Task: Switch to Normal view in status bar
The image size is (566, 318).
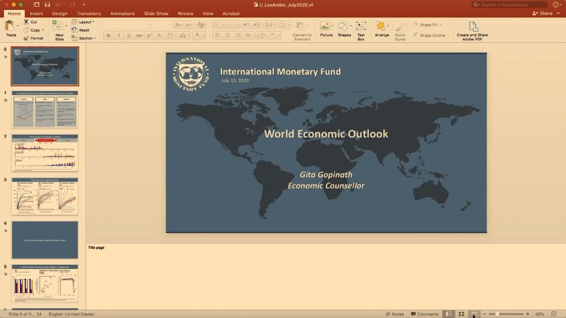Action: click(449, 314)
